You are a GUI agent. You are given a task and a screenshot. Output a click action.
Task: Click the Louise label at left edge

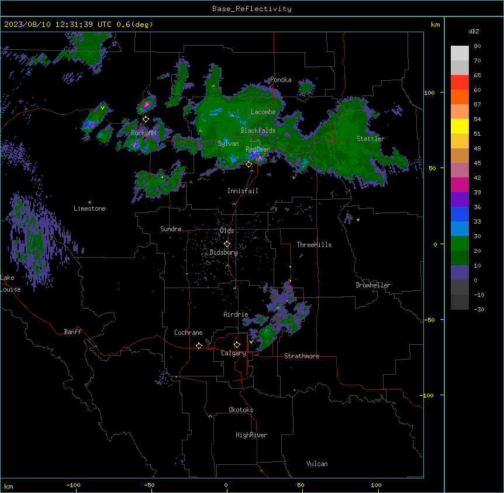(x=11, y=289)
